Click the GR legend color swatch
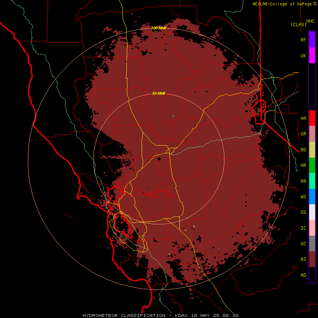 (x=312, y=134)
